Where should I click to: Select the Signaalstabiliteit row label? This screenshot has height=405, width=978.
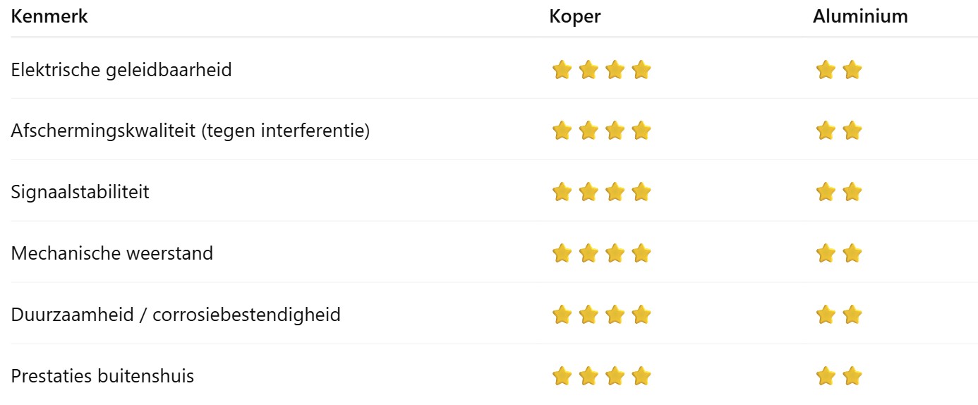80,192
